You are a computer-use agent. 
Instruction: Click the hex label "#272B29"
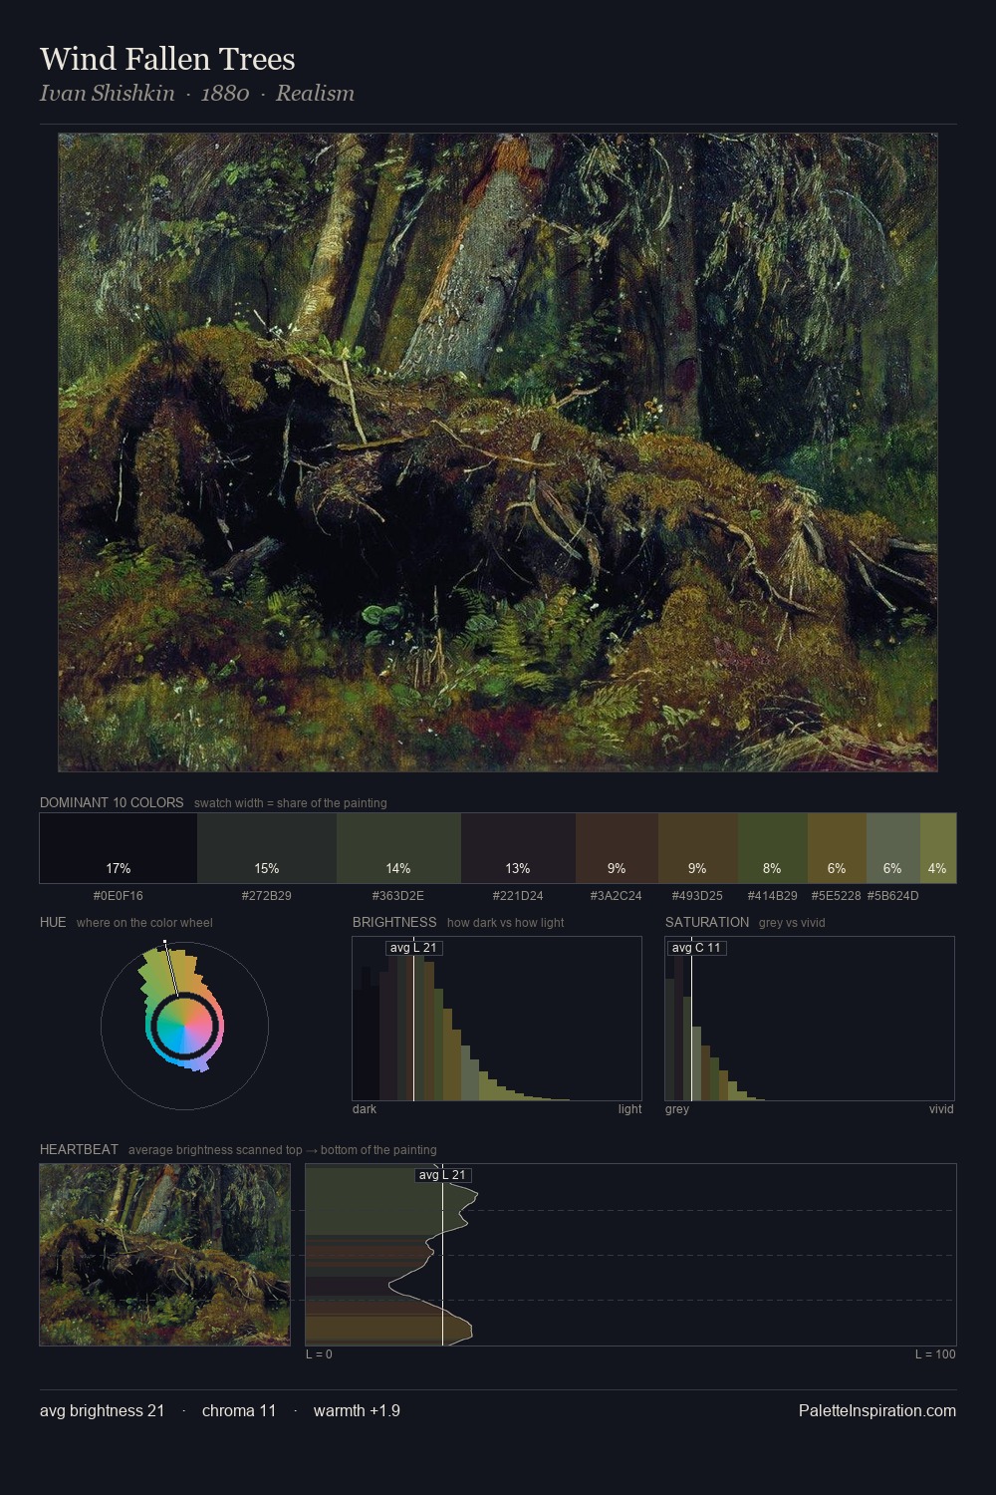[x=267, y=895]
